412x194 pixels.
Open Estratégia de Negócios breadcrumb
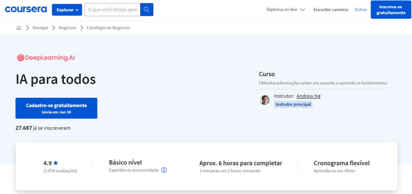click(108, 28)
